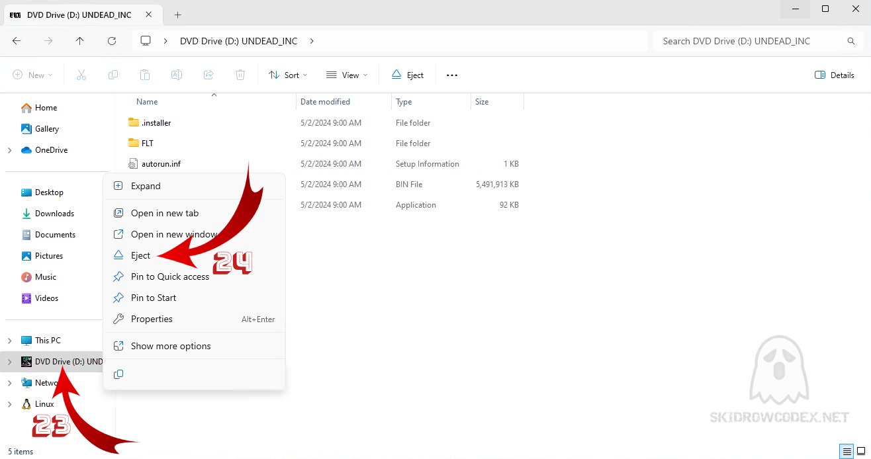871x459 pixels.
Task: Sort by Date modified column header
Action: tap(325, 102)
